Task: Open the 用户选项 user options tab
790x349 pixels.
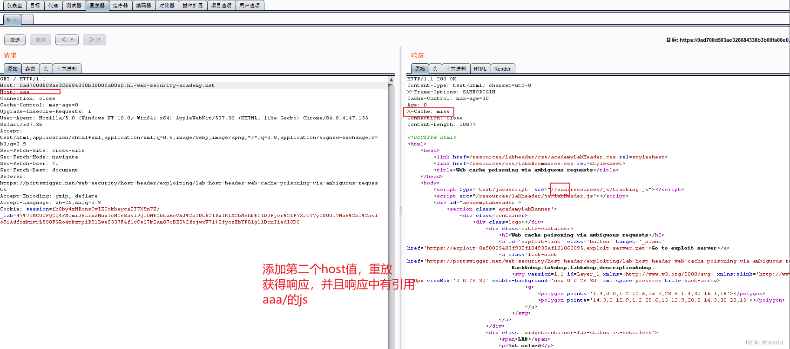Action: 250,6
